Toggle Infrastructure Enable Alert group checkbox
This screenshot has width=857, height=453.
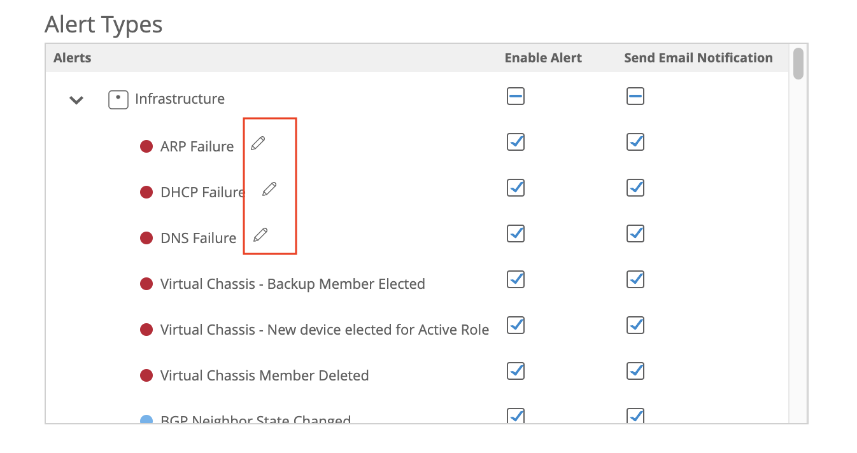(516, 97)
